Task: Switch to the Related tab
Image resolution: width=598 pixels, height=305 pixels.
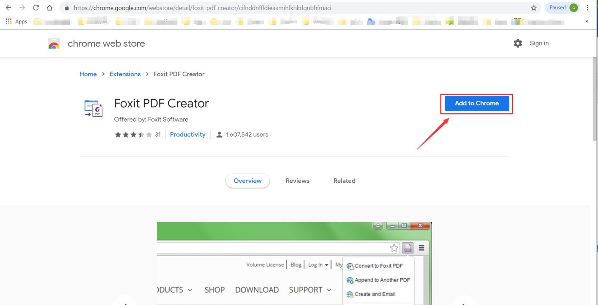Action: click(344, 181)
